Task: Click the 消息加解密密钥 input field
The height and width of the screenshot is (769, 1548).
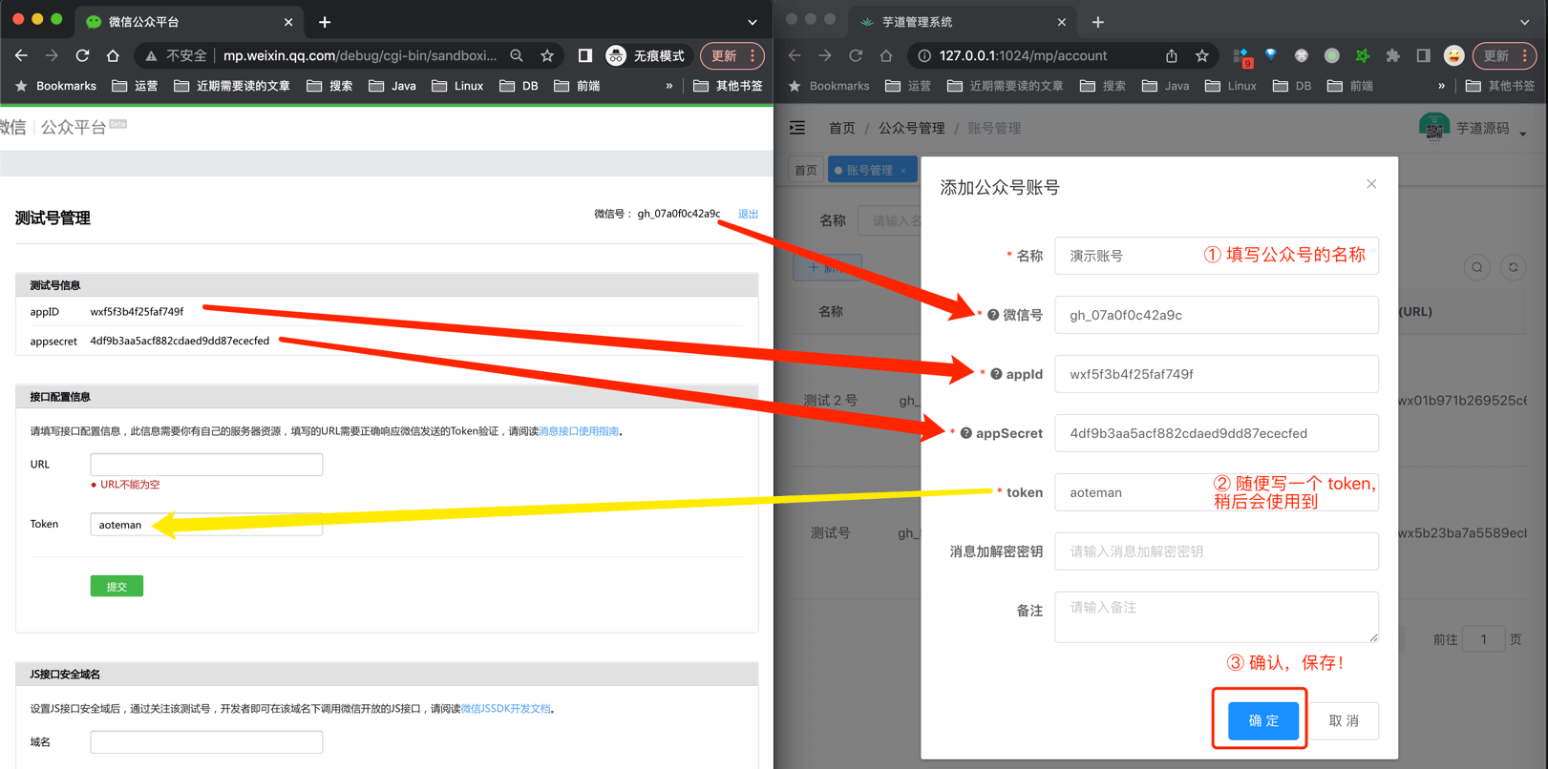Action: (x=1216, y=551)
